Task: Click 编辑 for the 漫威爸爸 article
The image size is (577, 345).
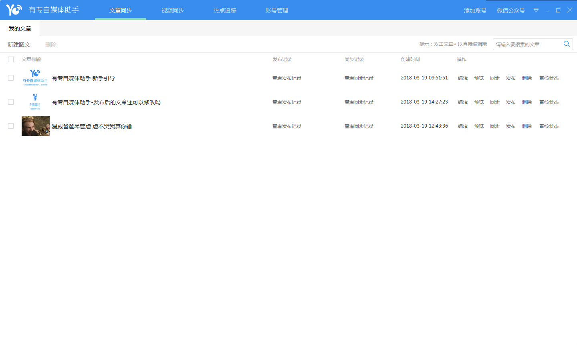Action: point(463,126)
